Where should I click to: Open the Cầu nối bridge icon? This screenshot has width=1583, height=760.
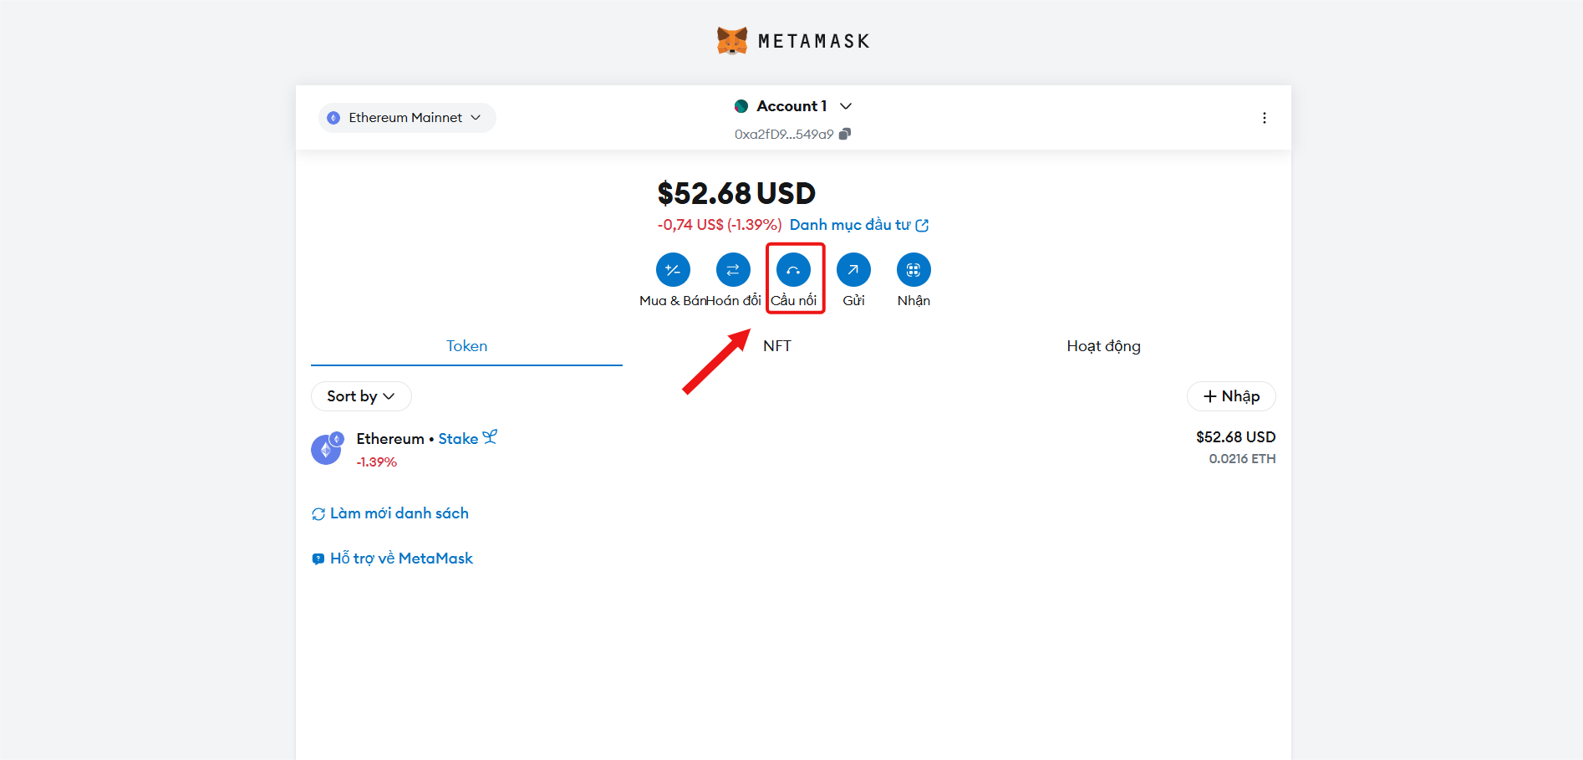[x=793, y=270]
